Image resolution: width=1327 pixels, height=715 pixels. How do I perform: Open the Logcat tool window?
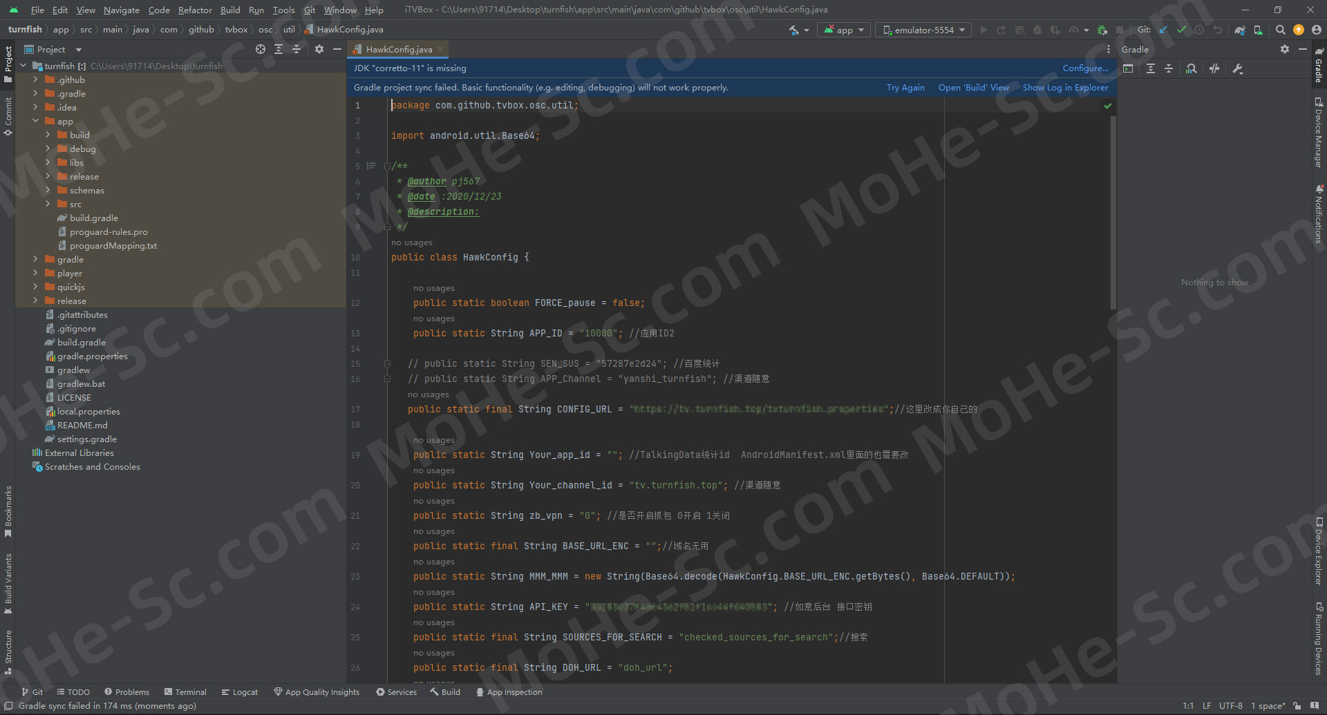pyautogui.click(x=239, y=692)
